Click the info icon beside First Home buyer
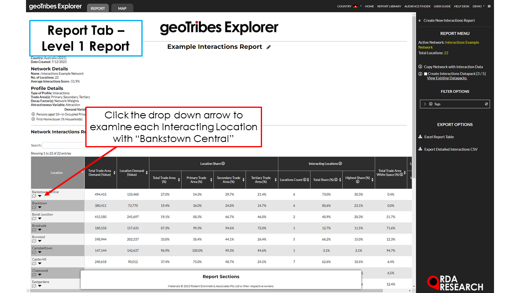The width and height of the screenshot is (520, 293). coord(33,119)
